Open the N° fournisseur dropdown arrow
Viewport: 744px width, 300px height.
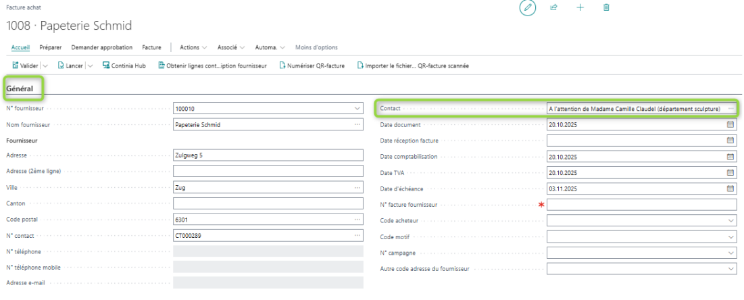point(357,109)
